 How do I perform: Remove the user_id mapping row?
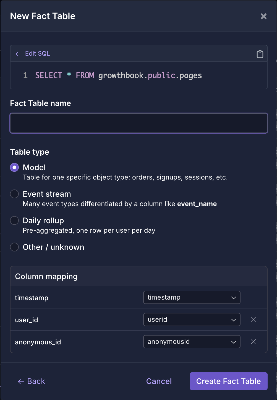[253, 320]
